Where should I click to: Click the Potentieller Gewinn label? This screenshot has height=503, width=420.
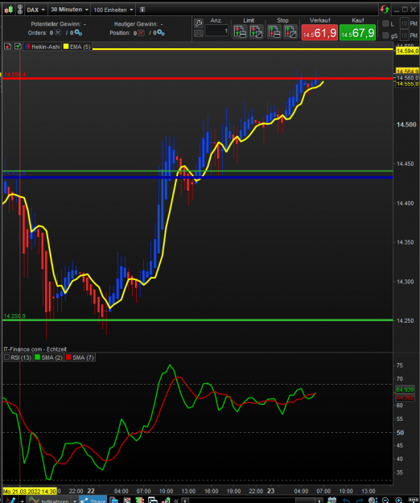point(56,24)
